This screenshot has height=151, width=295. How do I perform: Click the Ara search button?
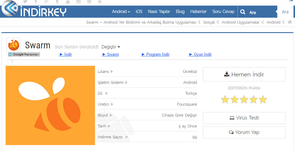click(x=285, y=12)
